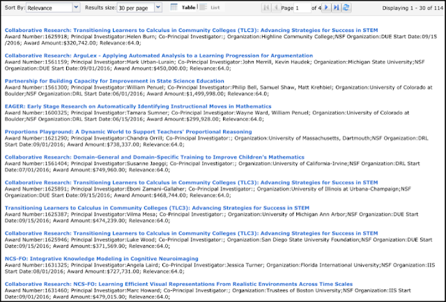Switch to List view
Image resolution: width=446 pixels, height=302 pixels.
[210, 8]
